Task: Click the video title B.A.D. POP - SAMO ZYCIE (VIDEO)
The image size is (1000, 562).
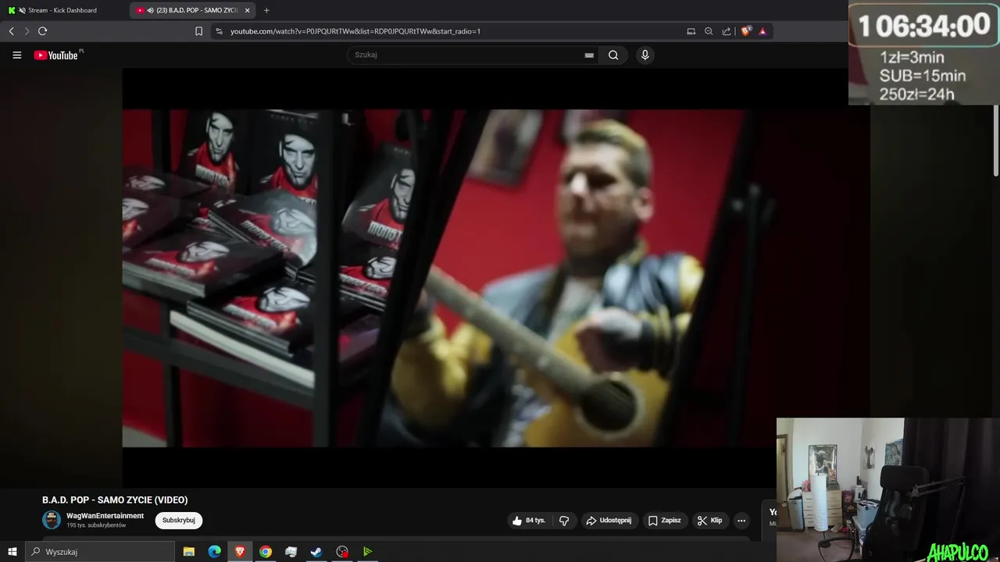Action: 115,500
